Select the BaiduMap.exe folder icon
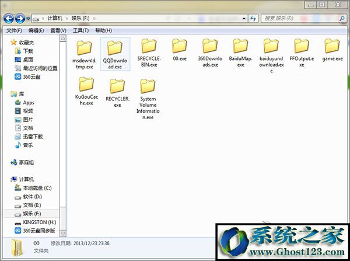The height and width of the screenshot is (261, 350). (x=240, y=46)
